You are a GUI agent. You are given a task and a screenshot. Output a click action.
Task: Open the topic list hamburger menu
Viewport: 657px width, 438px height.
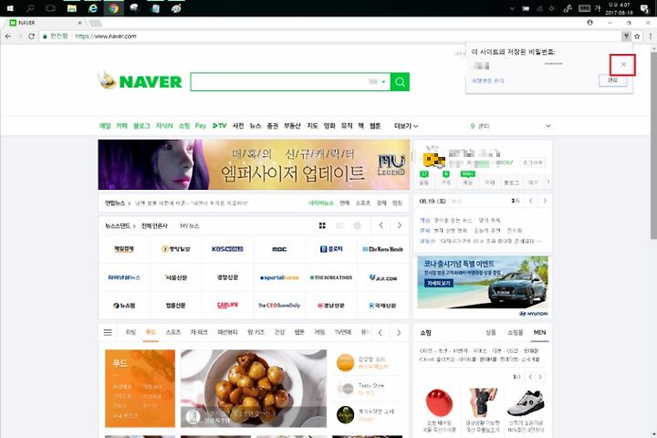pyautogui.click(x=108, y=332)
